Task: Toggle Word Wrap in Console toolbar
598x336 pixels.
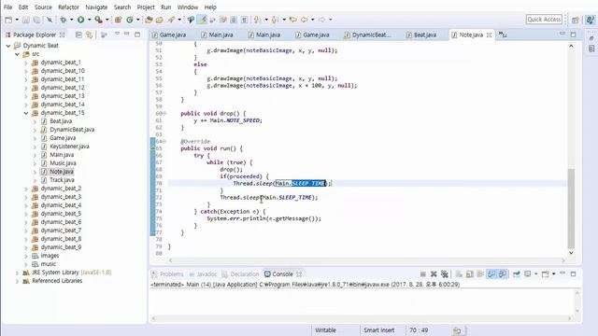Action: (481, 273)
